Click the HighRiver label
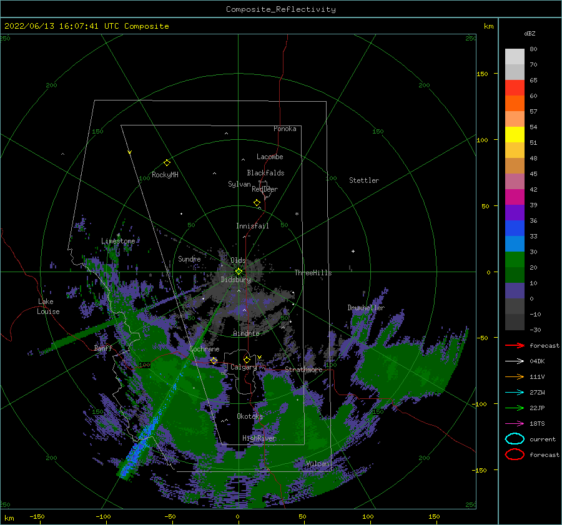This screenshot has width=562, height=525. point(259,438)
